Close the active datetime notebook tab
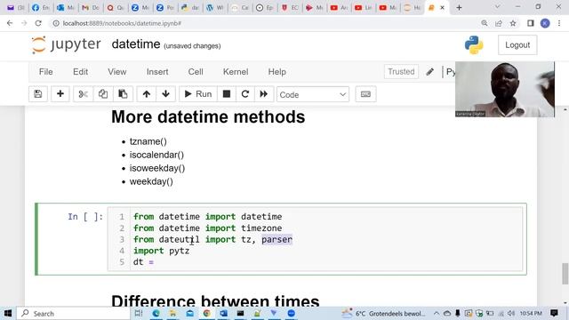This screenshot has height=320, width=569. coord(442,8)
